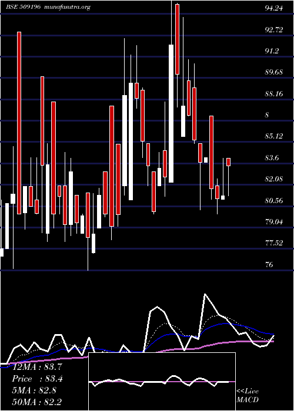Select the 83.6 axis value
The width and height of the screenshot is (294, 411).
272,158
